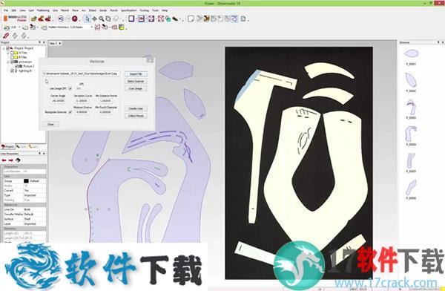445x291 pixels.
Task: Open the Help menu
Action: [165, 10]
